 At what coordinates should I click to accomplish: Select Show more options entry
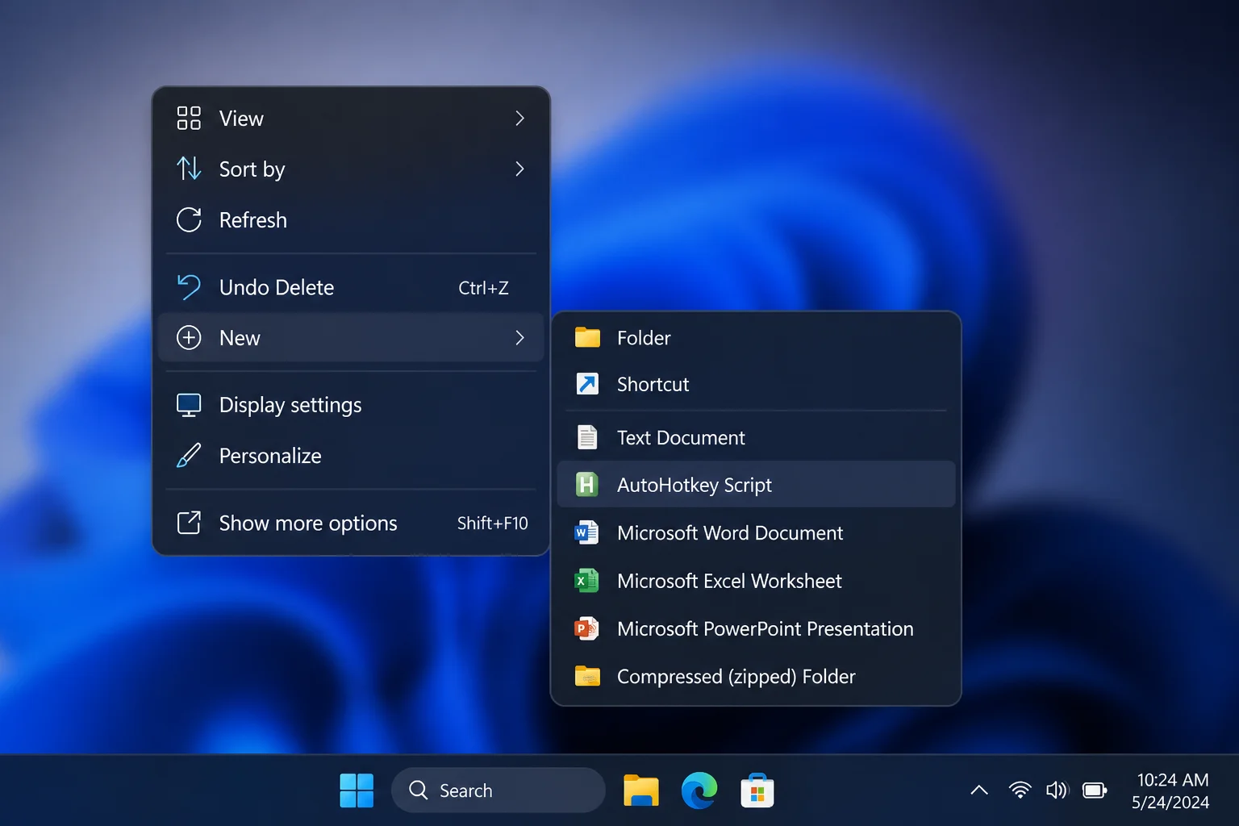[x=351, y=523]
